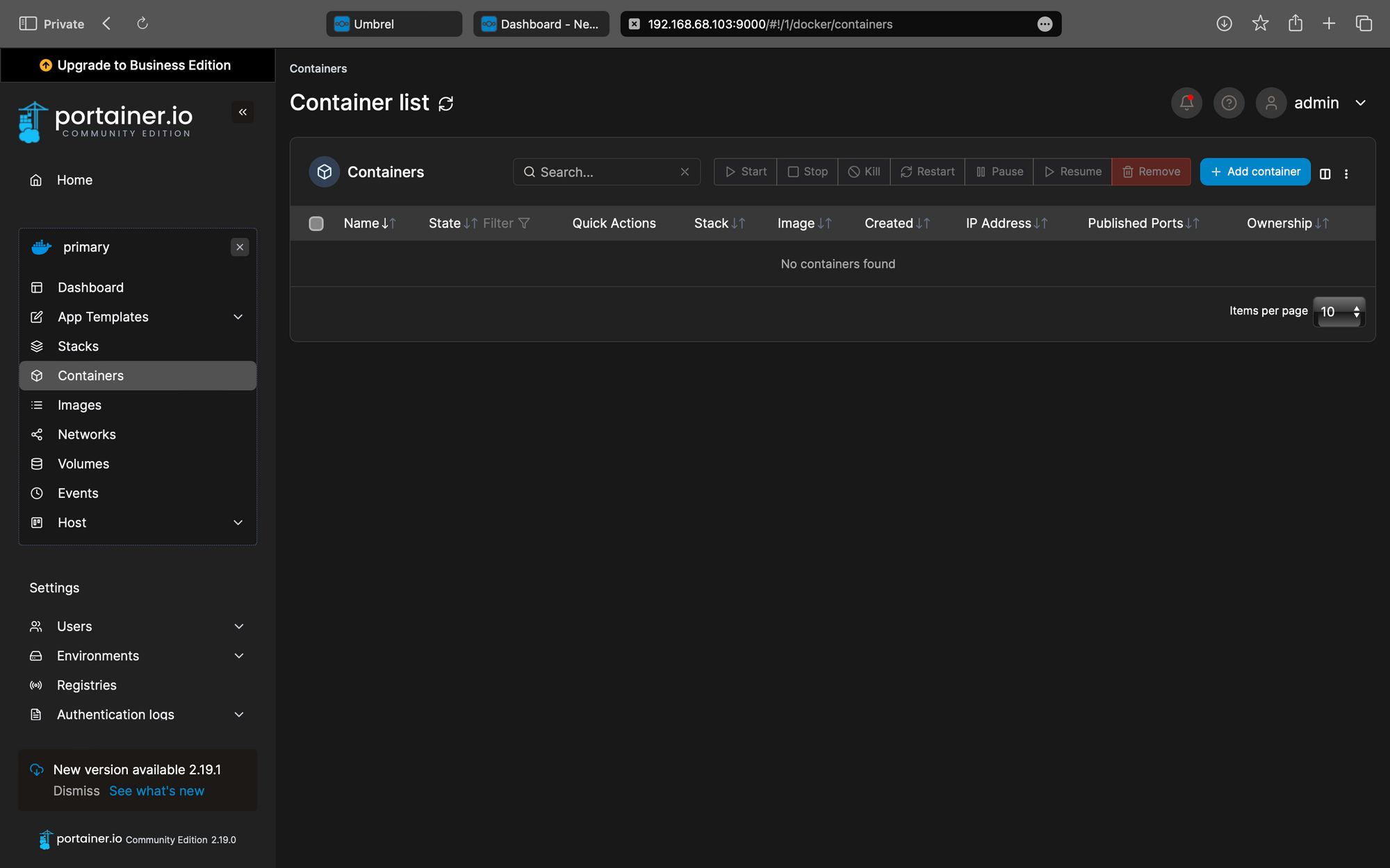Click the Add container button
Screen dimensions: 1390x868
pyautogui.click(x=1255, y=172)
